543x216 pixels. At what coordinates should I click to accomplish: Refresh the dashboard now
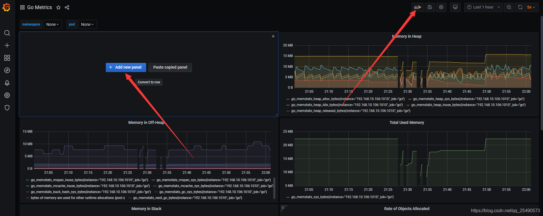(520, 7)
